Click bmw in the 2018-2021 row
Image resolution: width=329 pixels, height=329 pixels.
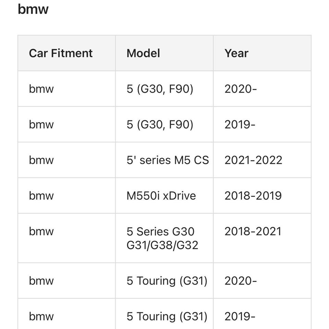coord(41,231)
